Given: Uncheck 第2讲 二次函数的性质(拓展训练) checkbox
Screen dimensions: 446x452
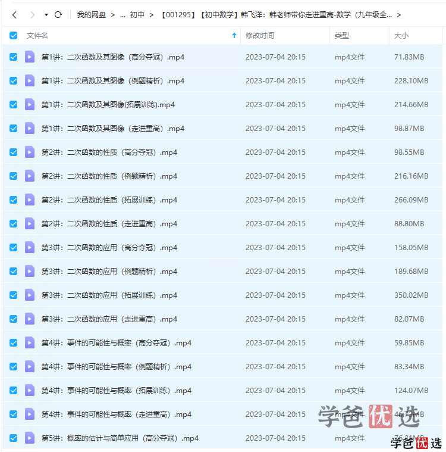Looking at the screenshot, I should [13, 199].
